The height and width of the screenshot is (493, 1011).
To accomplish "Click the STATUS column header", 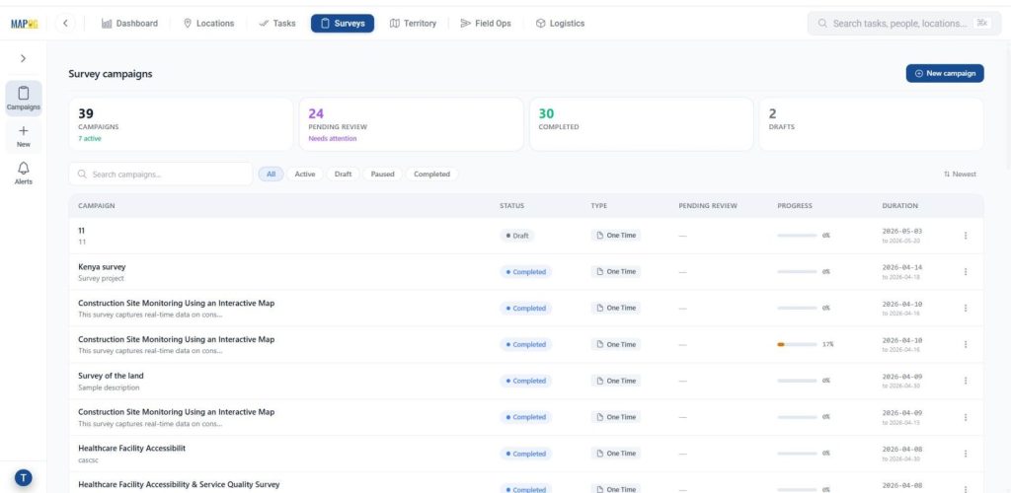I will click(x=512, y=206).
